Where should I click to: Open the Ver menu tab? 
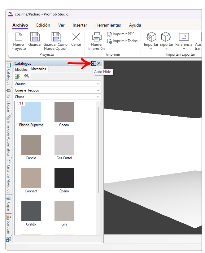tap(61, 25)
